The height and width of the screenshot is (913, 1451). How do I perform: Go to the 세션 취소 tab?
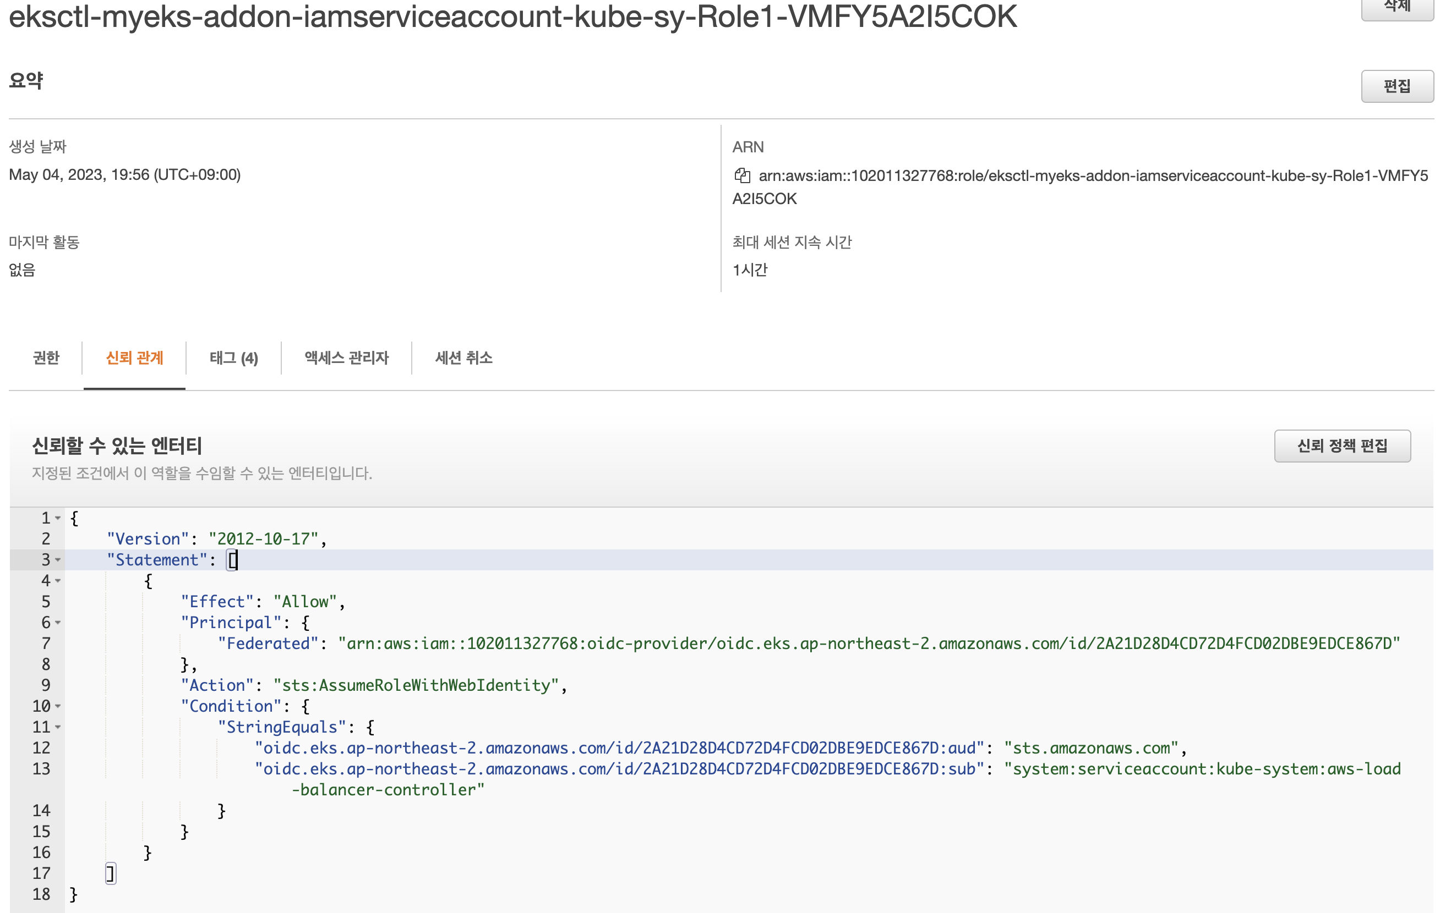(x=463, y=358)
